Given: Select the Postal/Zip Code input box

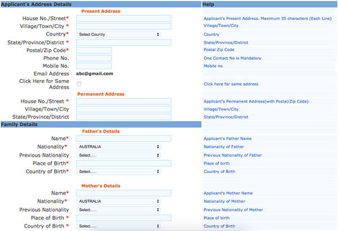Looking at the screenshot, I should coord(94,50).
